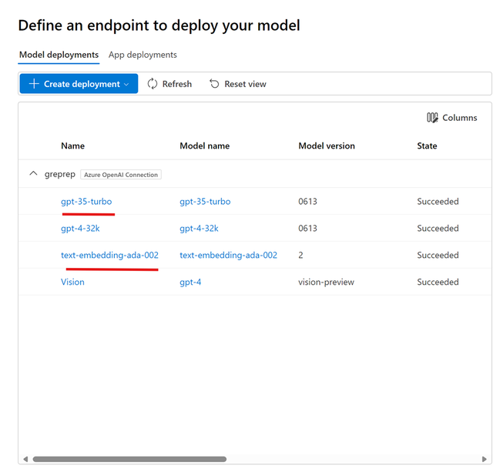The width and height of the screenshot is (500, 475).
Task: Sort by the Name column header
Action: [x=72, y=146]
